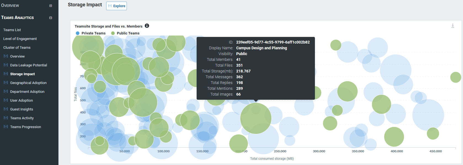Screen dimensions: 463x165
Task: Open the Department Adoption report
Action: [x=27, y=91]
